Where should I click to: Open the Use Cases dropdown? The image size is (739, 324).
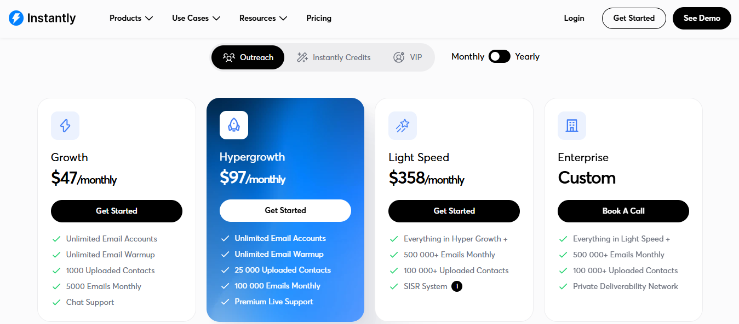195,18
